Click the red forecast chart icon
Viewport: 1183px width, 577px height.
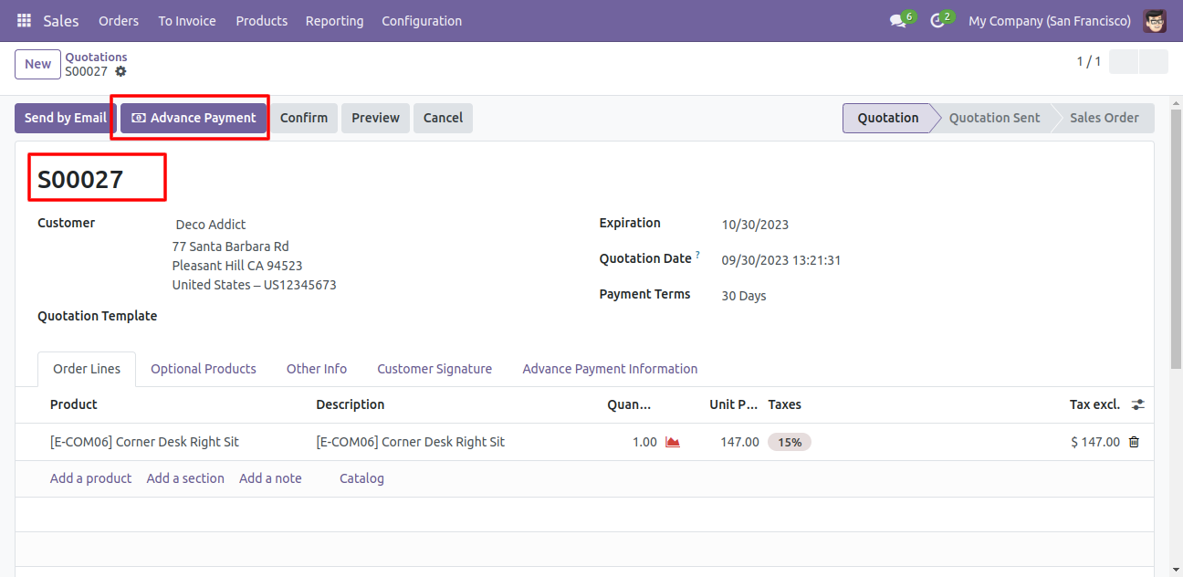[673, 442]
